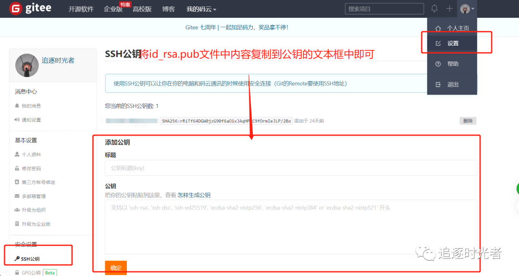Click the 删除 button for SSH key
The width and height of the screenshot is (519, 276).
[468, 121]
